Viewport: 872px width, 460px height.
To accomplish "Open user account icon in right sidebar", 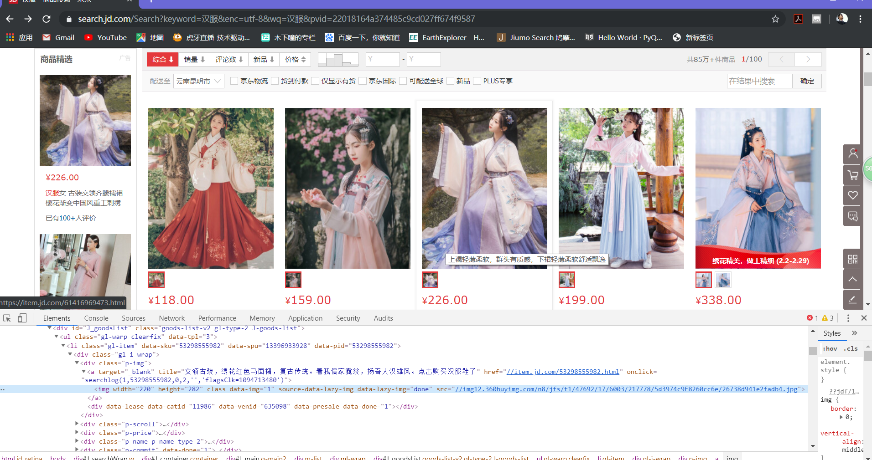I will pos(852,154).
